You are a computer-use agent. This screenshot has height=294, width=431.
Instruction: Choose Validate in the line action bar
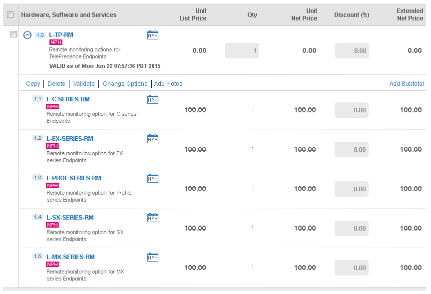[84, 84]
